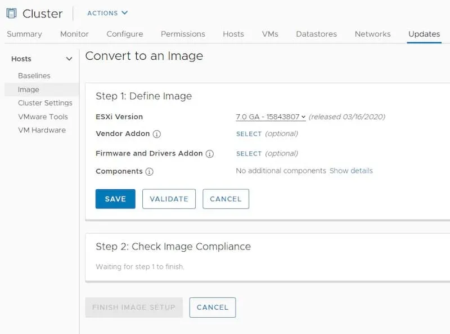Click the Cluster title text
Image resolution: width=450 pixels, height=334 pixels.
(43, 14)
